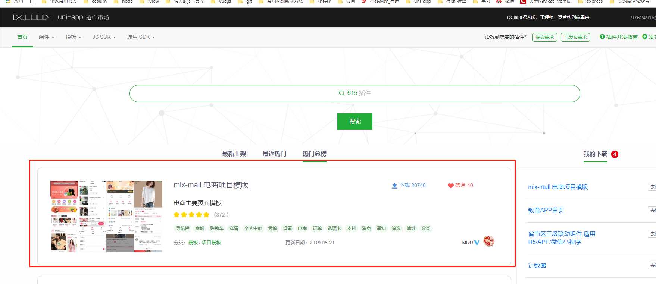
Task: Open 教育APP首页 in my downloads list
Action: pos(546,211)
